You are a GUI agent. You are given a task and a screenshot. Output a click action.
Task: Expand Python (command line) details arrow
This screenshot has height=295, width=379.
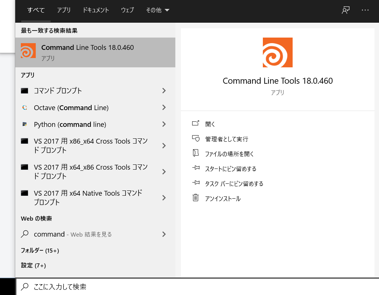[x=164, y=124]
